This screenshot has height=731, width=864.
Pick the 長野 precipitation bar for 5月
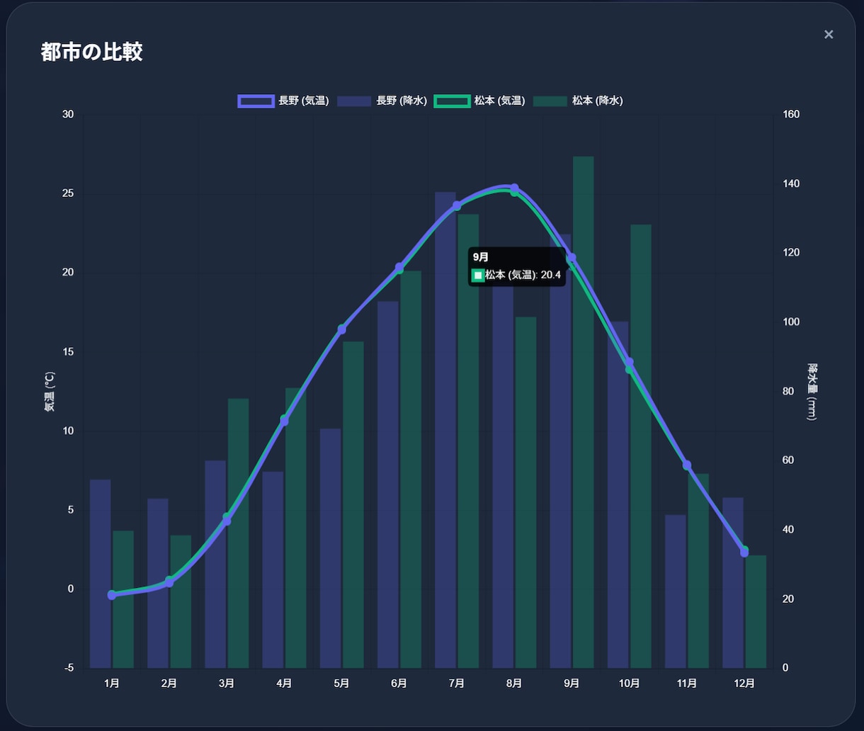pos(331,548)
